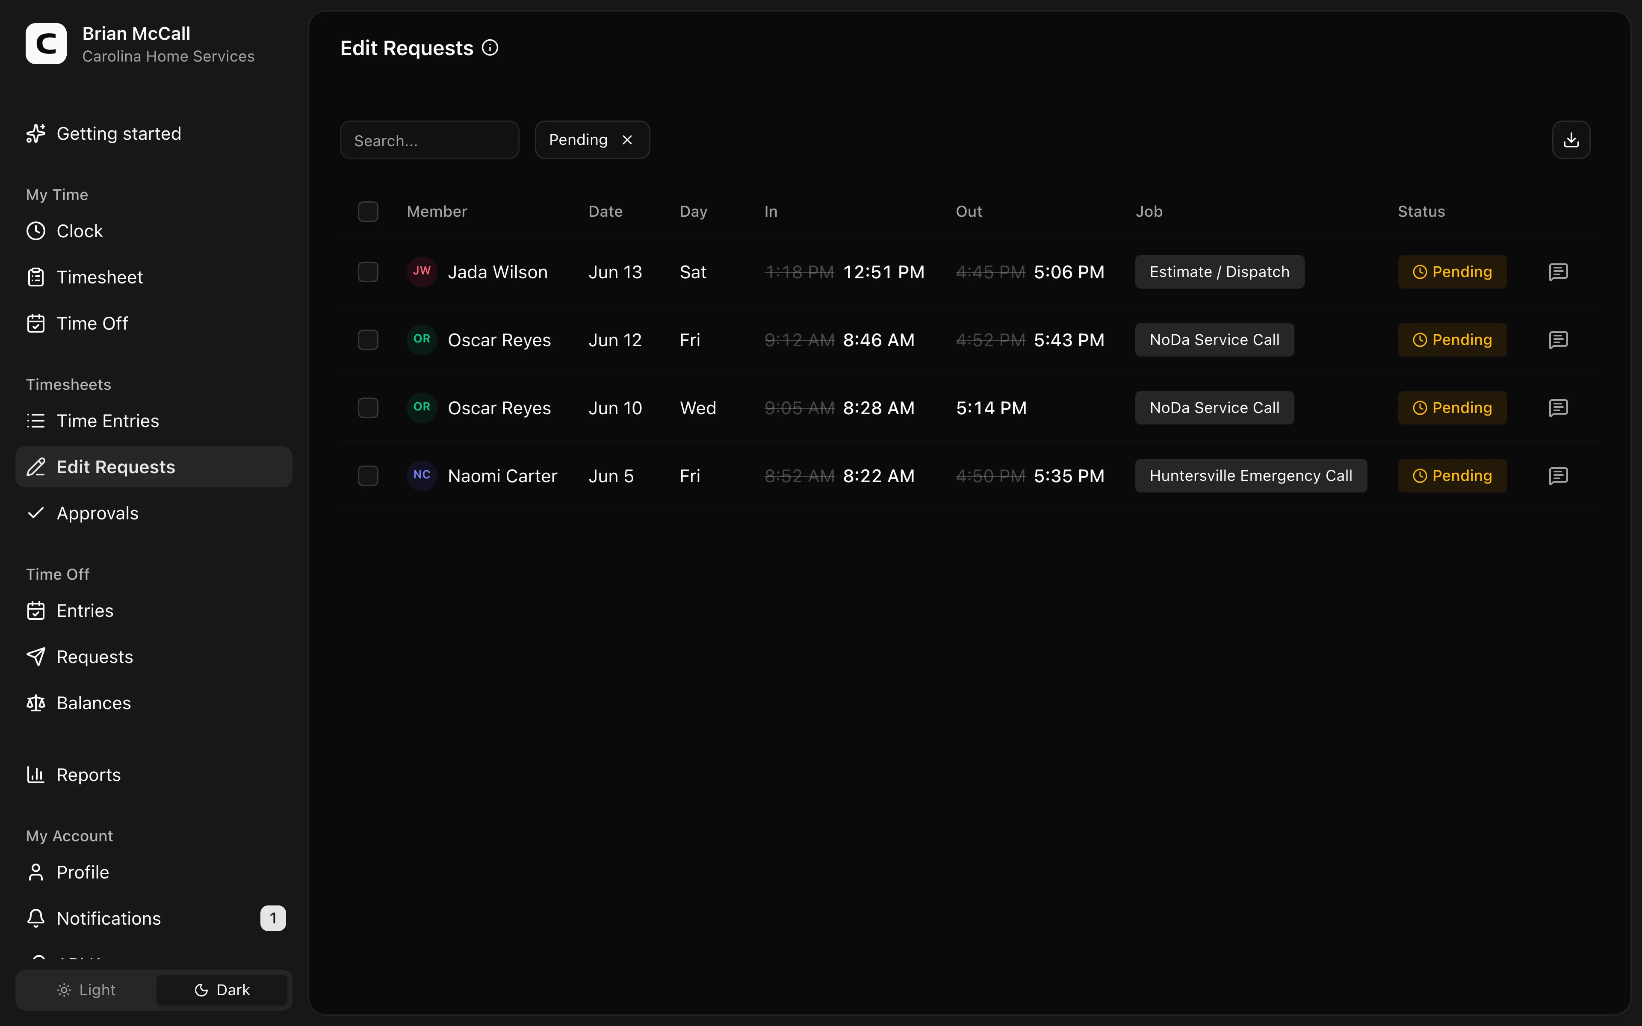The height and width of the screenshot is (1026, 1642).
Task: Open Time Entries in the sidebar
Action: [x=154, y=422]
